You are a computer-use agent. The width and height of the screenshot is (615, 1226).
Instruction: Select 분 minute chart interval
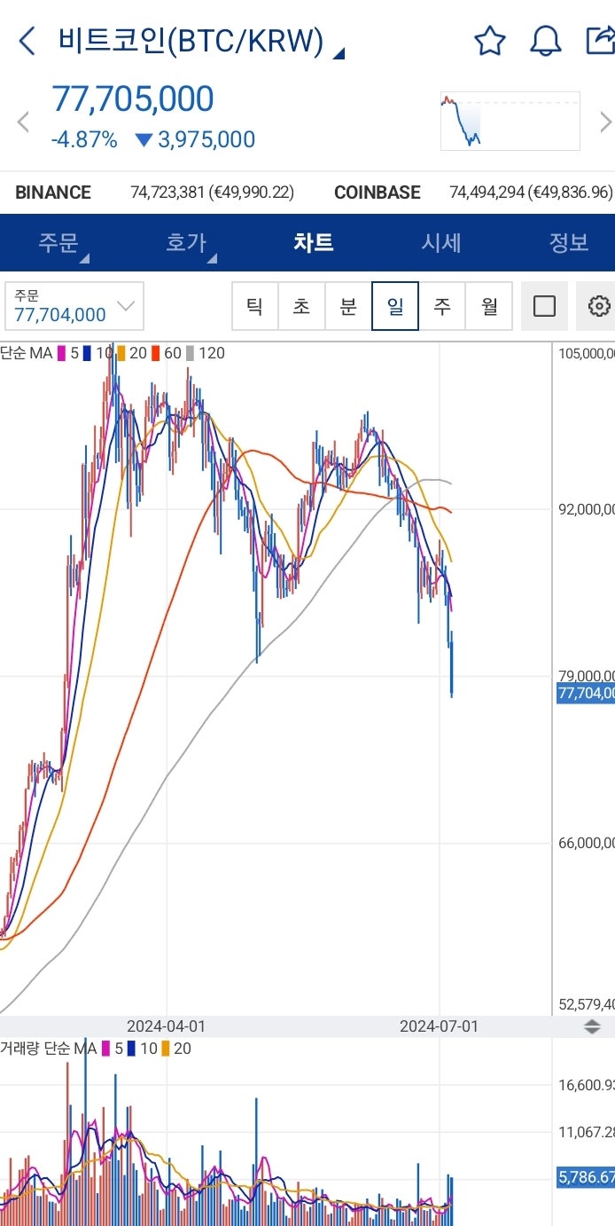(x=348, y=306)
